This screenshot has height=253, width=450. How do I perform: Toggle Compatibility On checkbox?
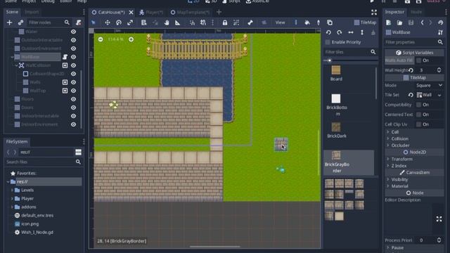coord(419,105)
